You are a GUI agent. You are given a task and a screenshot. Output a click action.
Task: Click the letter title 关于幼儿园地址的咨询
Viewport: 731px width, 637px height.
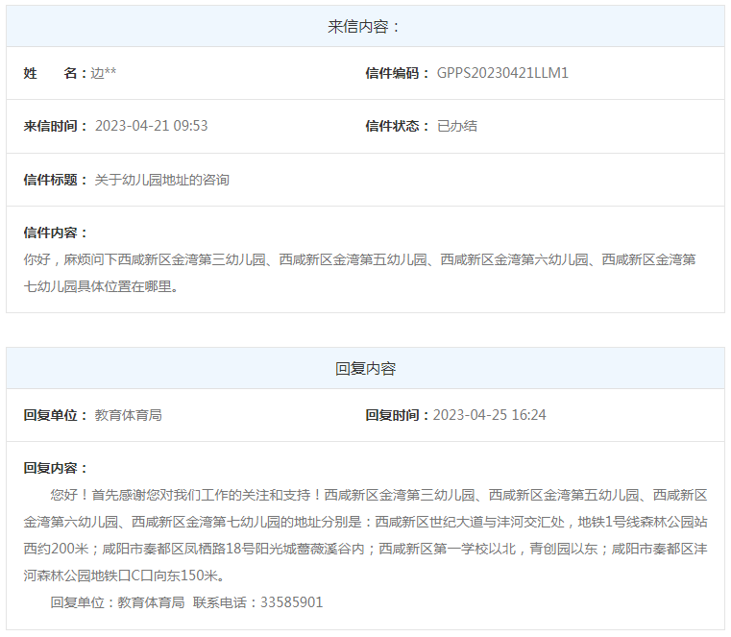pos(161,180)
